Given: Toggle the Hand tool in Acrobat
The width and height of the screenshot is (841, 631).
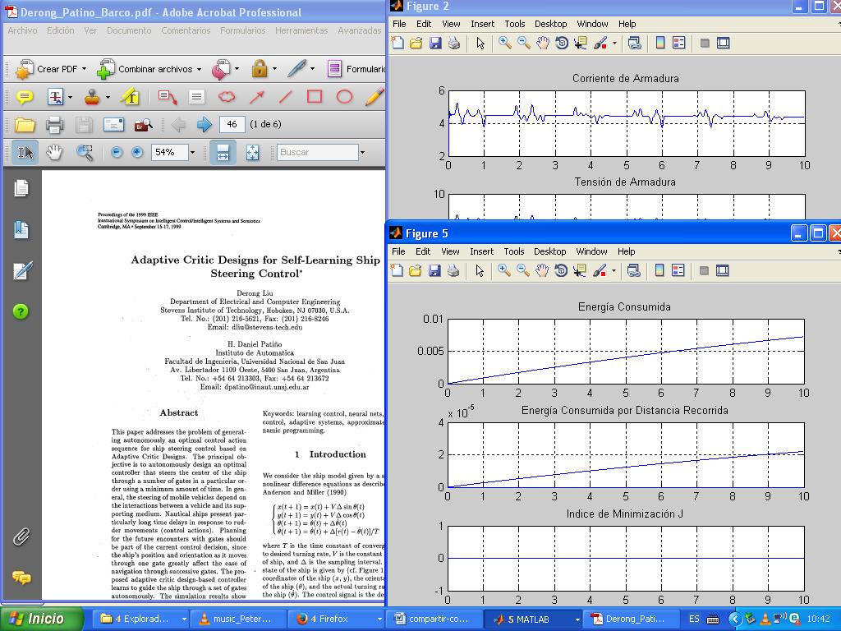Looking at the screenshot, I should (x=54, y=152).
